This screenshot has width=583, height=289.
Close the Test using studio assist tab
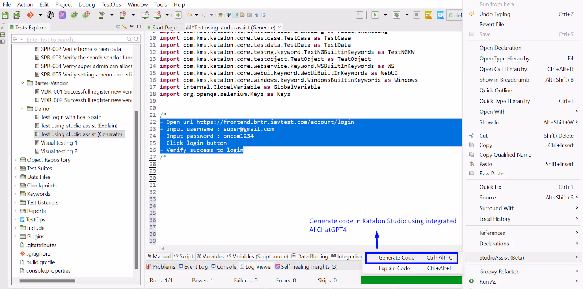[279, 27]
